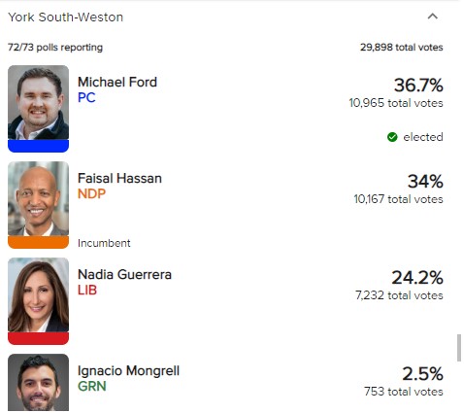Click the red bar under Guerrera's photo
Image resolution: width=464 pixels, height=413 pixels.
pos(38,338)
